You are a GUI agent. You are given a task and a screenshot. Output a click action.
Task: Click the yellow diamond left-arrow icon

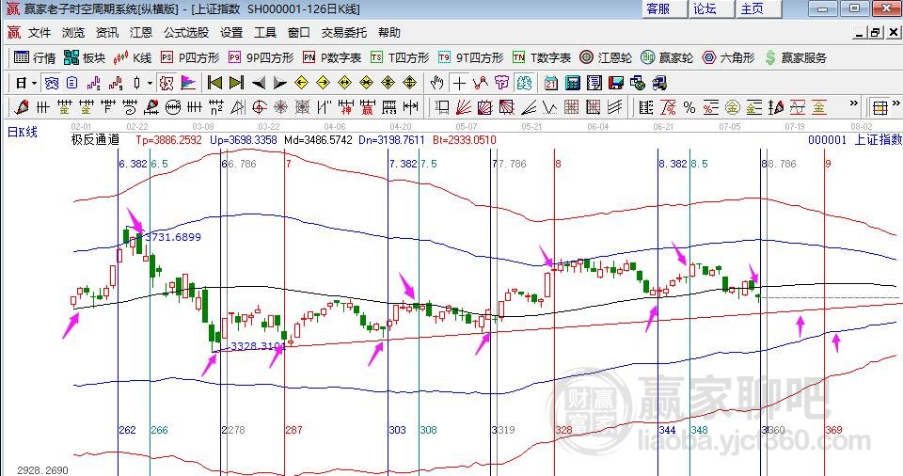[x=301, y=83]
